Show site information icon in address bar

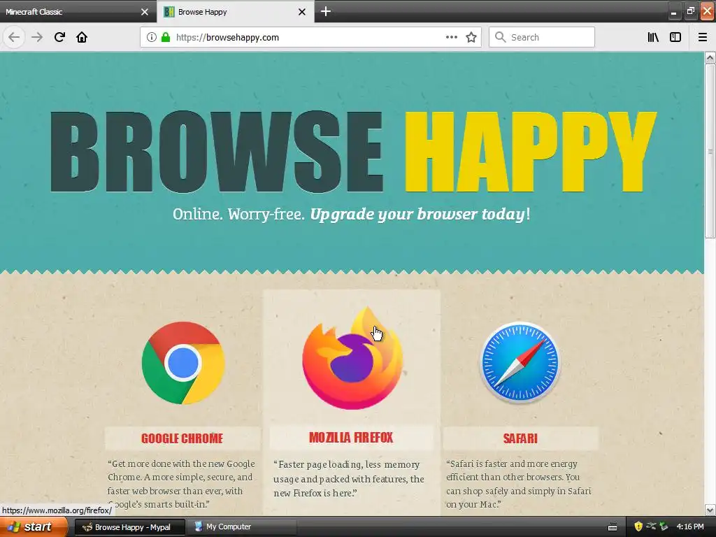click(152, 37)
